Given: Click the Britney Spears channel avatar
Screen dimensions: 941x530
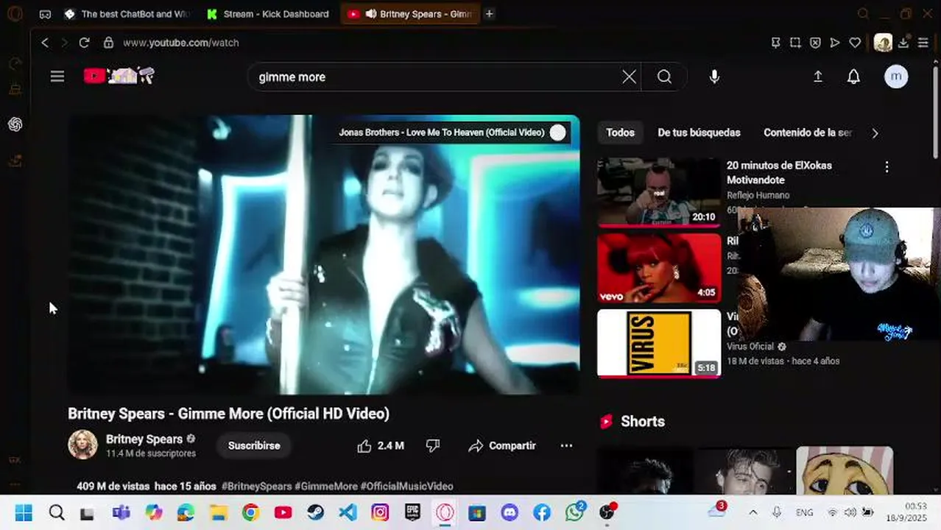Looking at the screenshot, I should (x=82, y=445).
